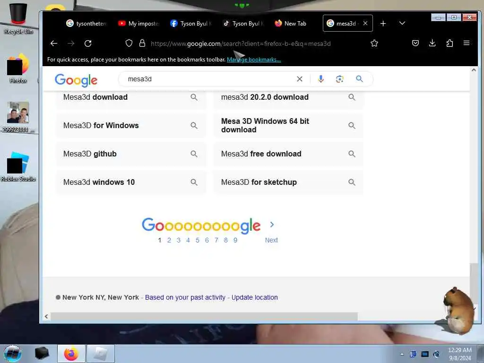This screenshot has height=363, width=484.
Task: Switch to Tyson Byul Facebook tab
Action: click(190, 24)
